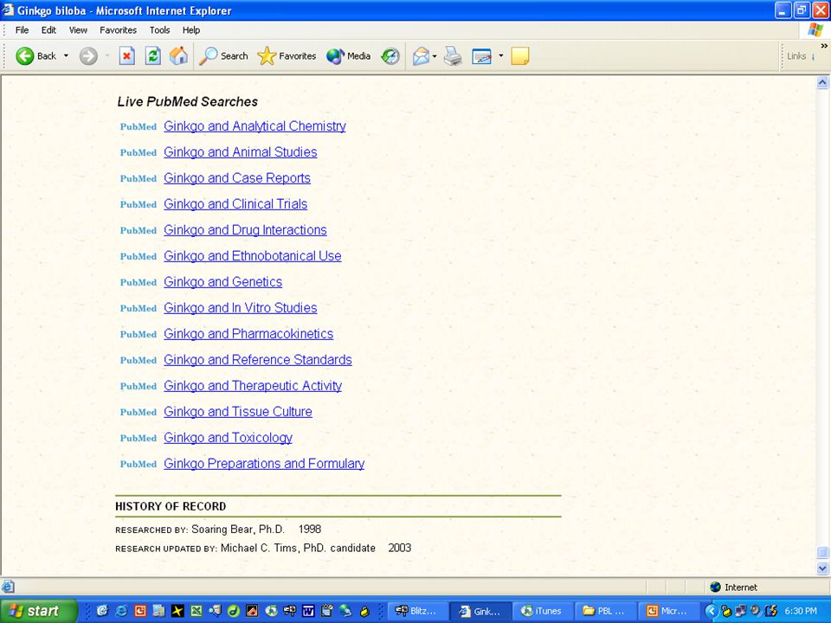
Task: Refresh the page with the green arrows icon
Action: pos(153,55)
